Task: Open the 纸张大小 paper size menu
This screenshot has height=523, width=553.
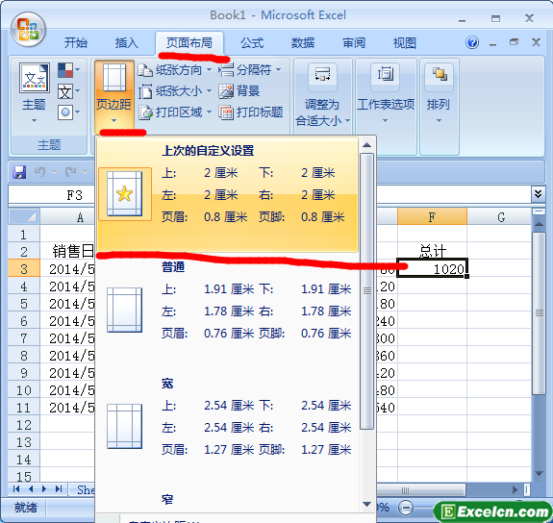Action: (x=175, y=91)
